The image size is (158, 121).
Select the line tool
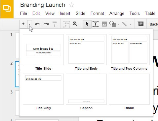[x=124, y=24]
